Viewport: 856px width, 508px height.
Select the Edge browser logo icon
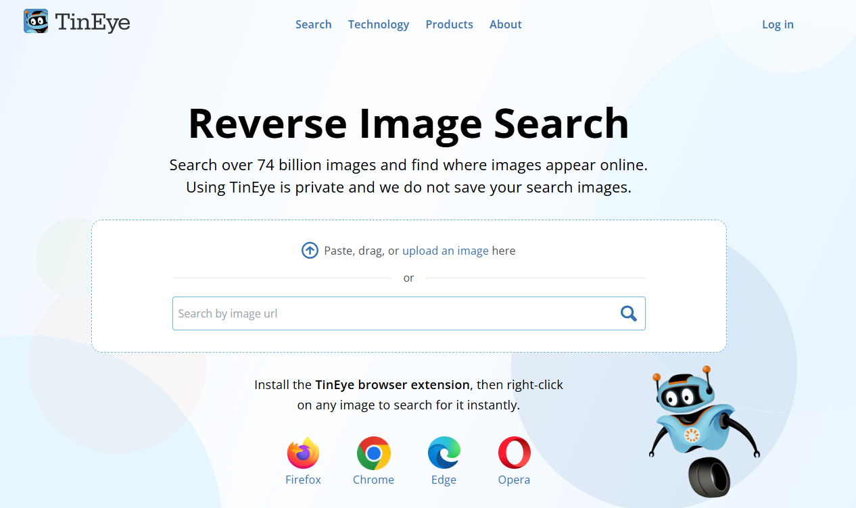coord(444,453)
